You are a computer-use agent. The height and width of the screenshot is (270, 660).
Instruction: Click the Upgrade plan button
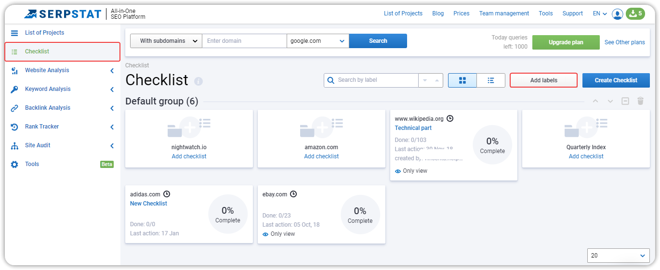(566, 42)
